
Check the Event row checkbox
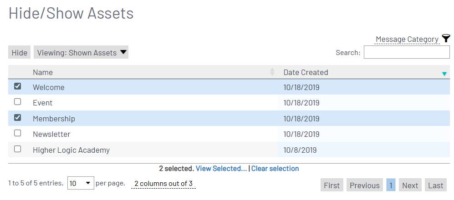coord(18,102)
